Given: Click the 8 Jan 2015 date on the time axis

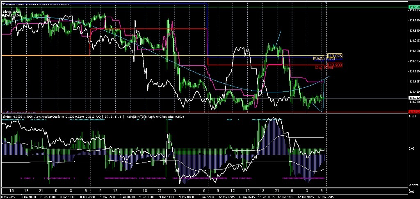Looking at the screenshot, I should (8, 197).
